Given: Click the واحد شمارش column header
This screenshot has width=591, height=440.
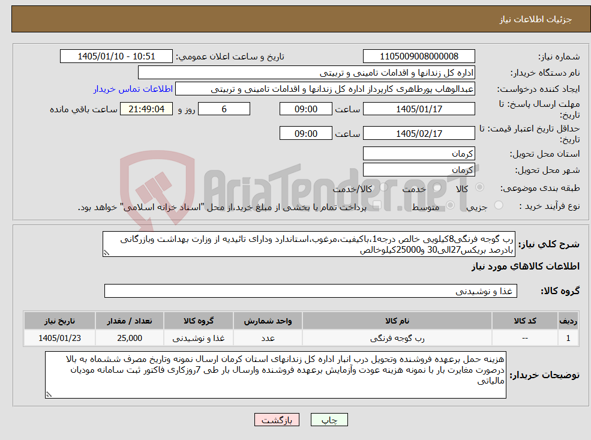Looking at the screenshot, I should (268, 321).
